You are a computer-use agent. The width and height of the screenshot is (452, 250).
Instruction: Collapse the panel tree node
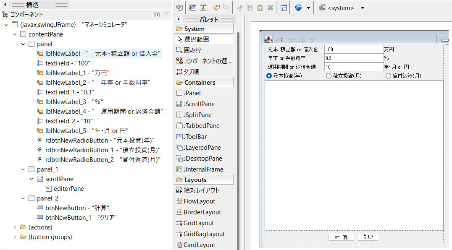[x=23, y=44]
